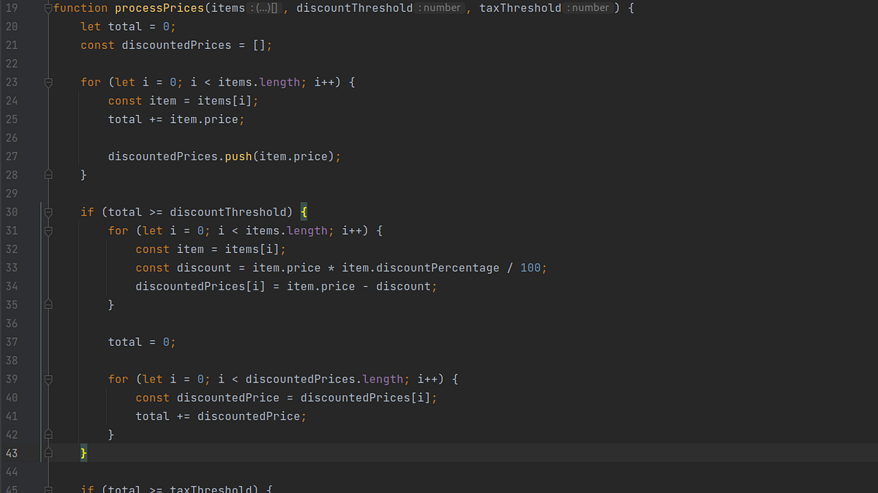878x493 pixels.
Task: Click the fold-end marker beside line 43
Action: point(48,453)
